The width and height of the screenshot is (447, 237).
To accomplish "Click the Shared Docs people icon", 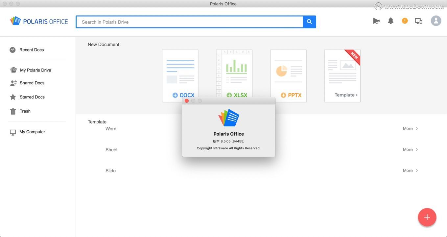I will (x=13, y=83).
